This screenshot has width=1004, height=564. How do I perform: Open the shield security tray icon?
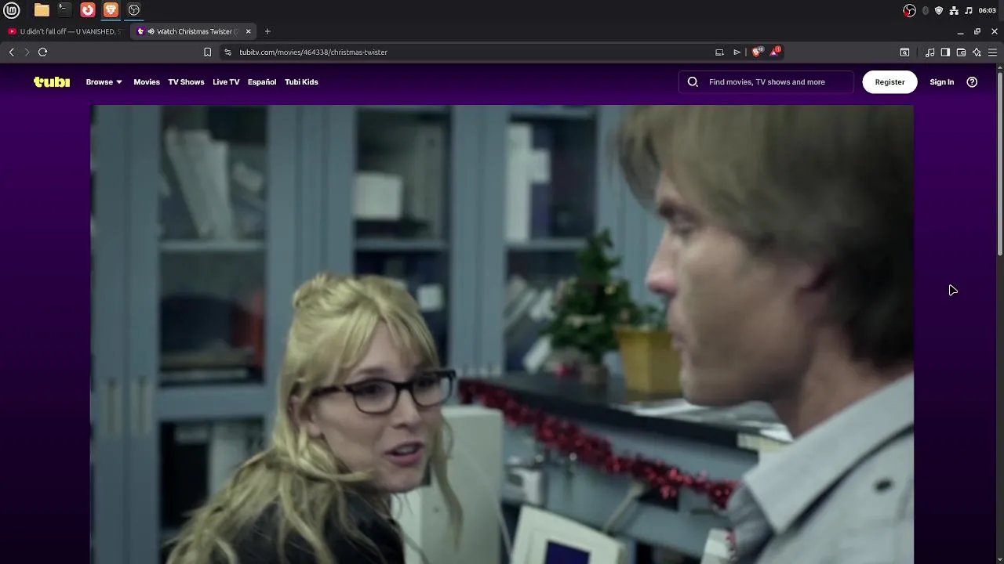tap(939, 10)
